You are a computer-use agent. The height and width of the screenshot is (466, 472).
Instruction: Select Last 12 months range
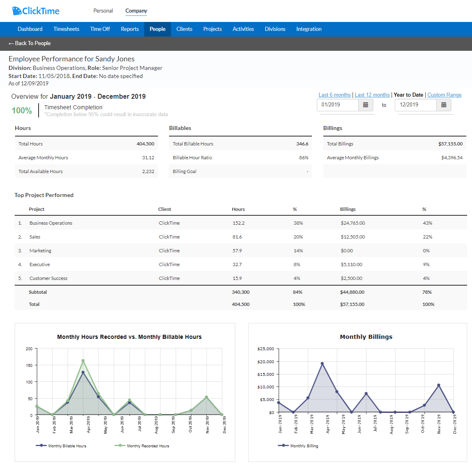(x=372, y=95)
